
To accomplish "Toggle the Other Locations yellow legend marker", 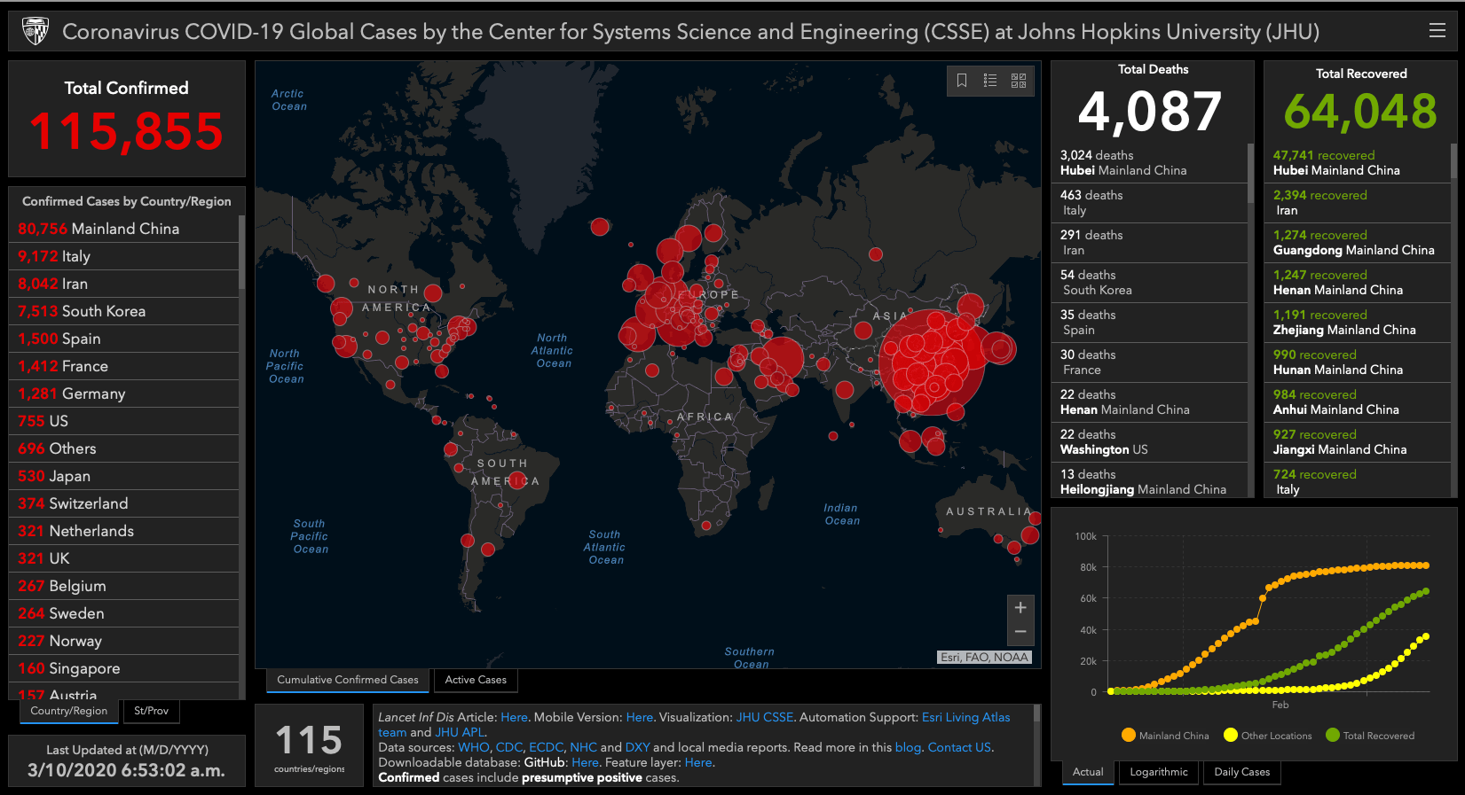I will [1231, 735].
